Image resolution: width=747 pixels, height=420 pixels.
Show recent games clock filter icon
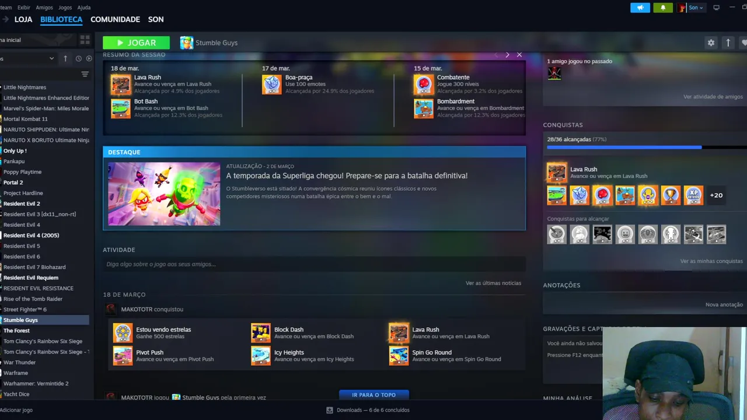pos(78,58)
